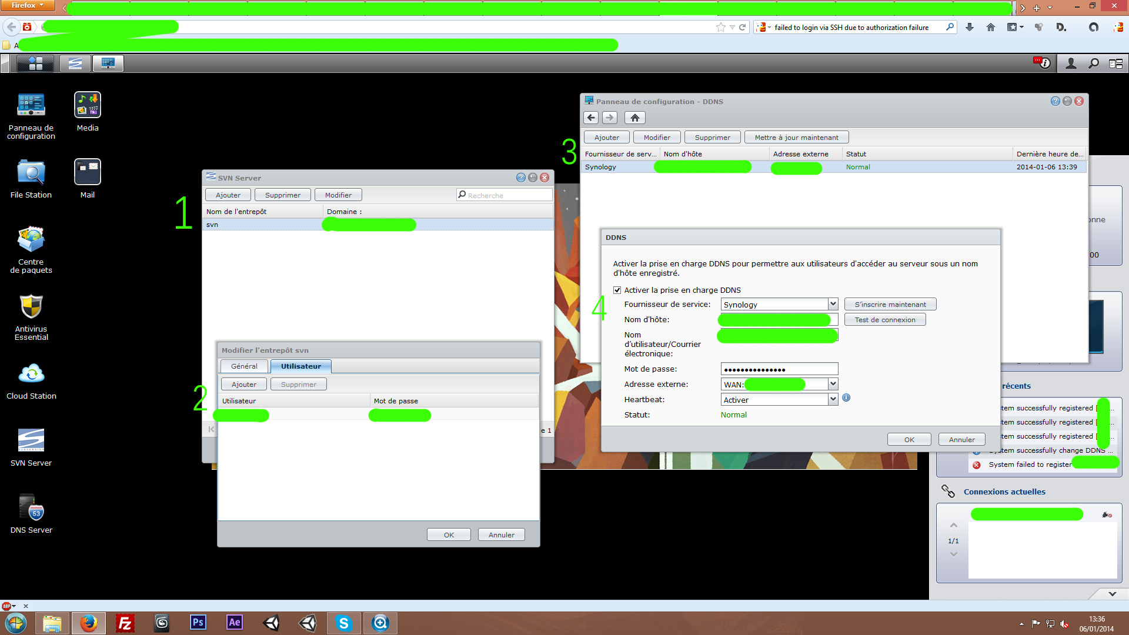Click Modifier in DDNS control panel
Viewport: 1129px width, 635px height.
[657, 138]
